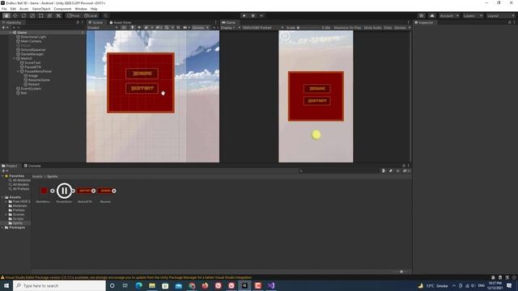Viewport: 518px width, 291px height.
Task: Toggle Maximize On Play
Action: tap(347, 27)
